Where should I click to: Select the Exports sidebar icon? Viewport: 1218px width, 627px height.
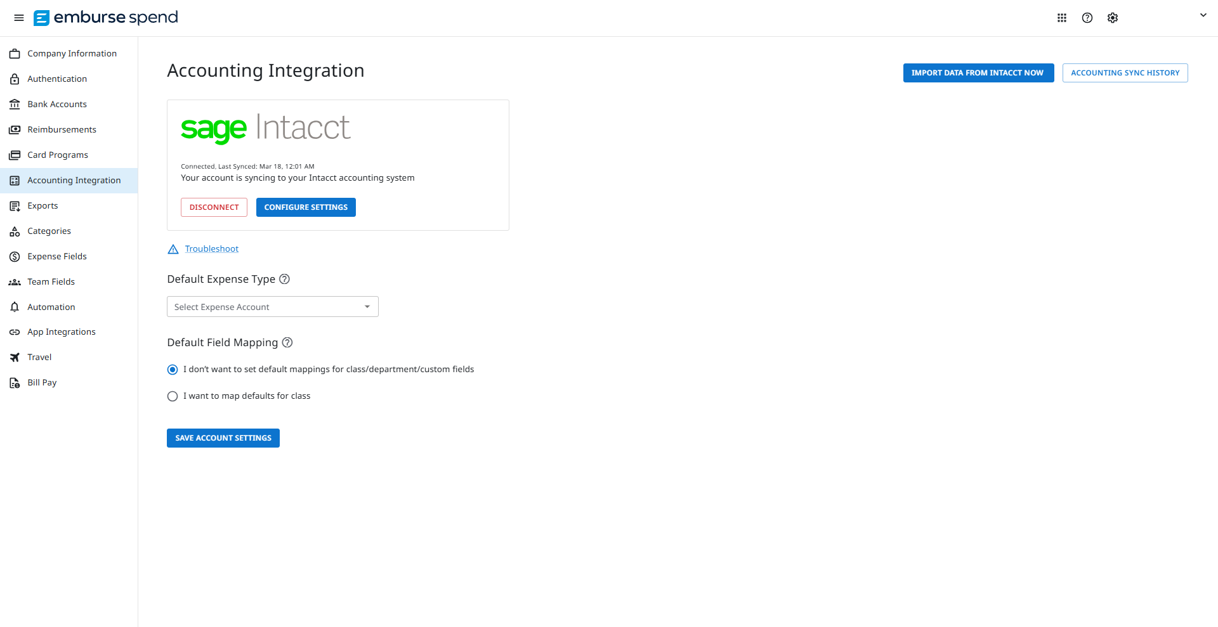(x=15, y=205)
